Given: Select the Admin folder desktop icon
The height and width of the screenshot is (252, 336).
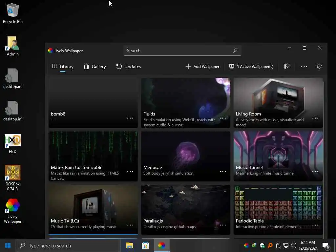Looking at the screenshot, I should [x=13, y=46].
